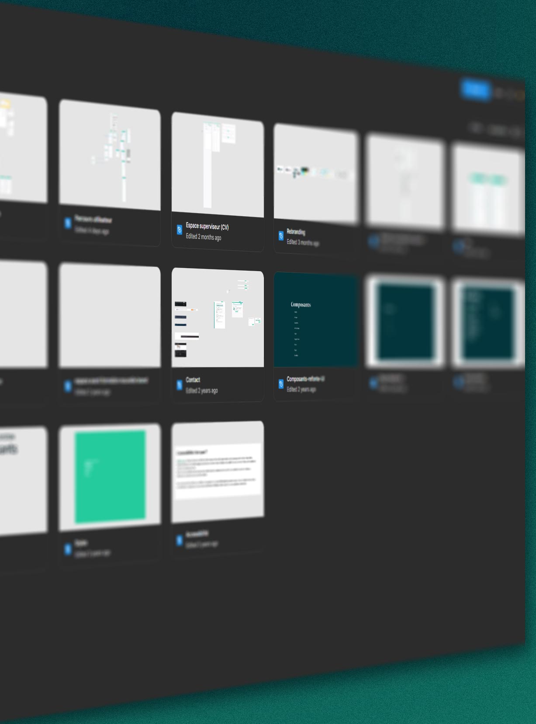Viewport: 536px width, 724px height.
Task: Click the file icon in the blank-thumbnail card
Action: (x=68, y=386)
